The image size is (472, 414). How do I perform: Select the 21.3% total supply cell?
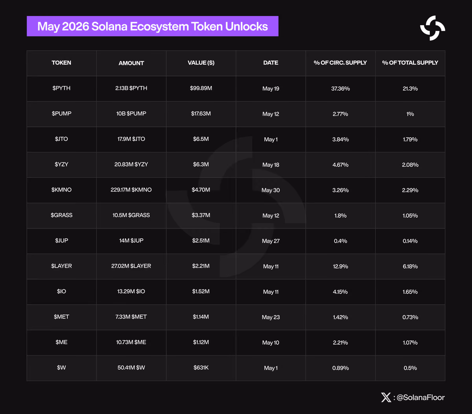[410, 88]
